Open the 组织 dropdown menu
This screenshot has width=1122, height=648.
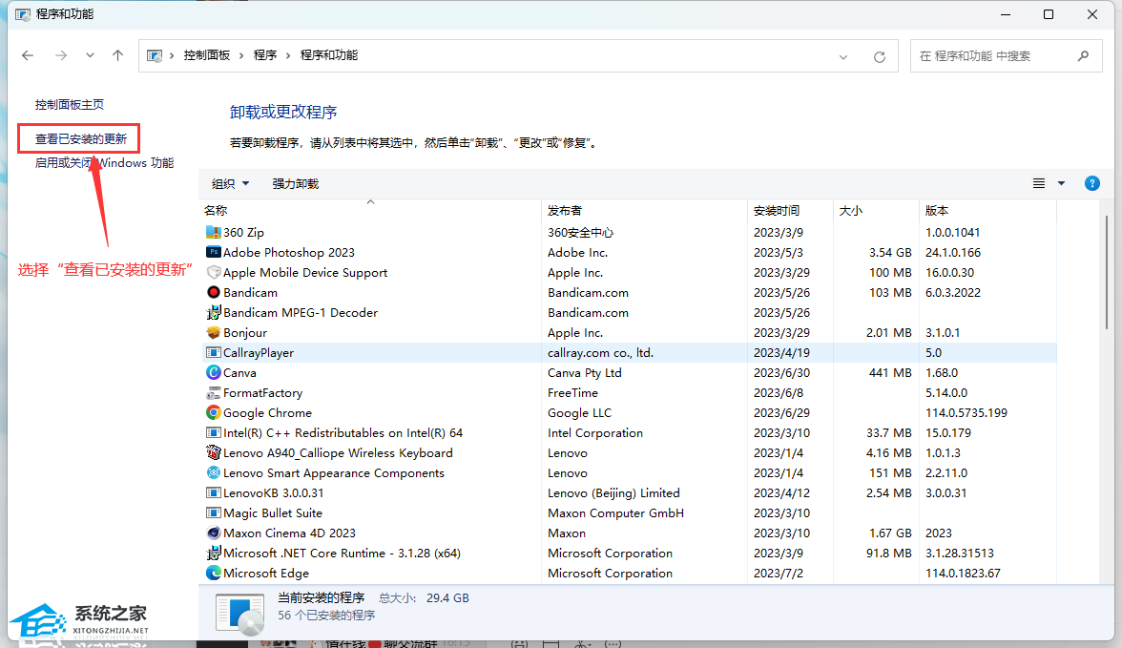tap(230, 184)
